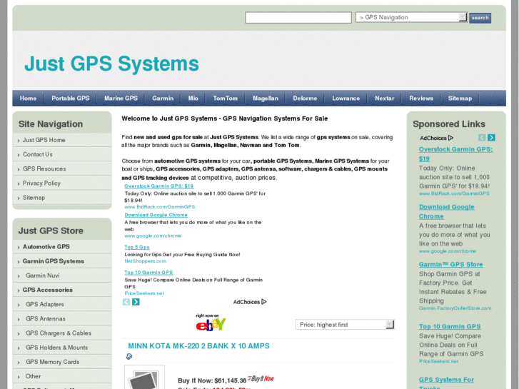Open the sponsored Top 10 Garmin GPS link
Screen dimensions: 519x389
[x=450, y=326]
